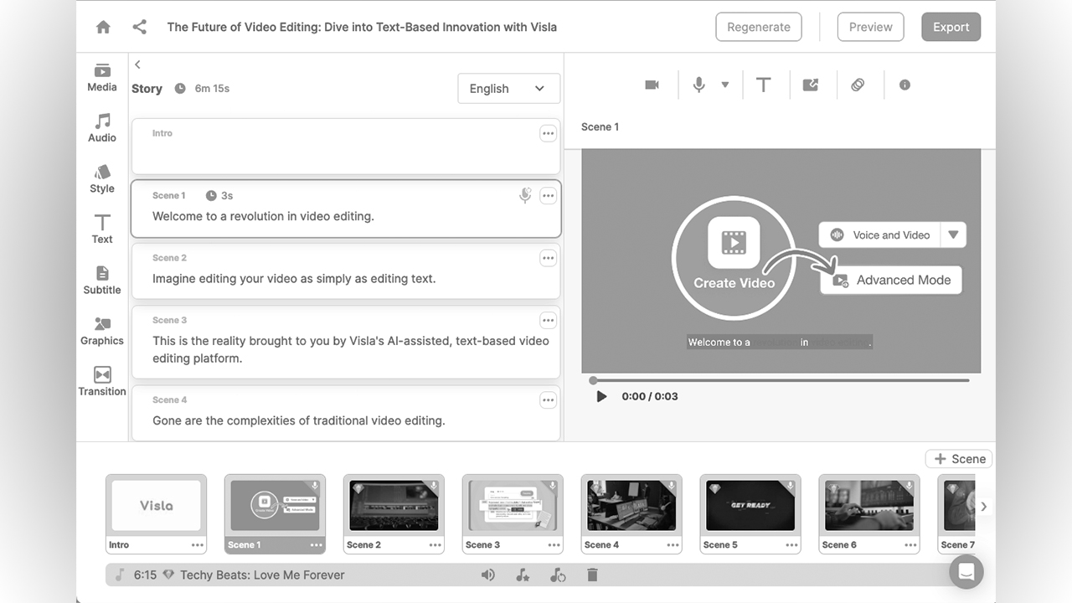Viewport: 1072px width, 603px height.
Task: Click the microphone icon in Scene 1 row
Action: click(x=525, y=195)
